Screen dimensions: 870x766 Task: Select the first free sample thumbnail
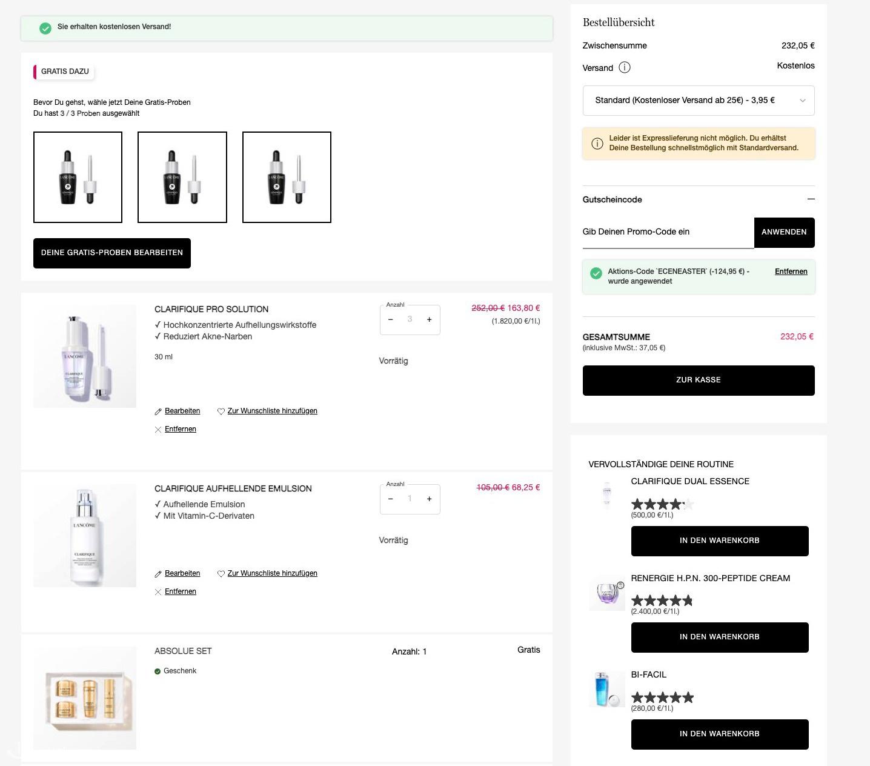click(78, 177)
